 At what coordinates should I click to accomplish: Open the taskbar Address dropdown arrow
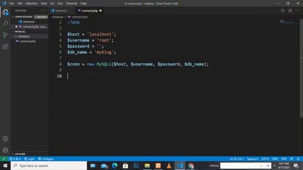click(261, 166)
